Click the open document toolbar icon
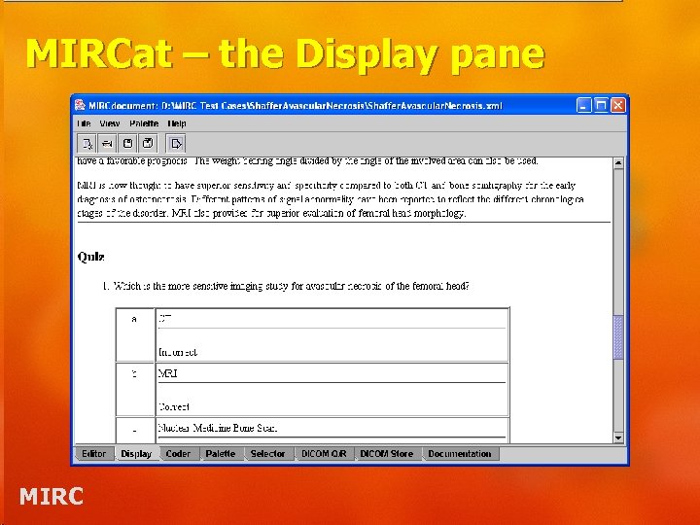This screenshot has height=525, width=700. (x=107, y=144)
